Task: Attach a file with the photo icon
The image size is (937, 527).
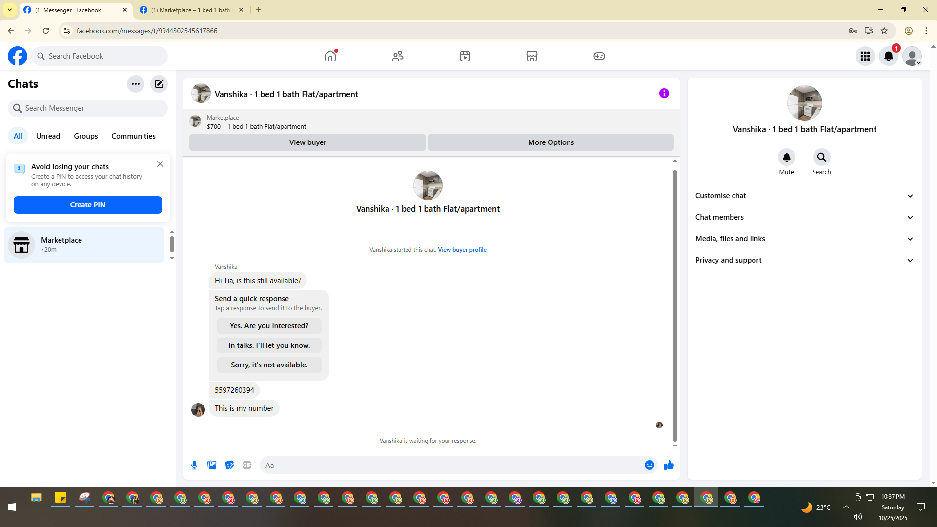Action: tap(212, 465)
